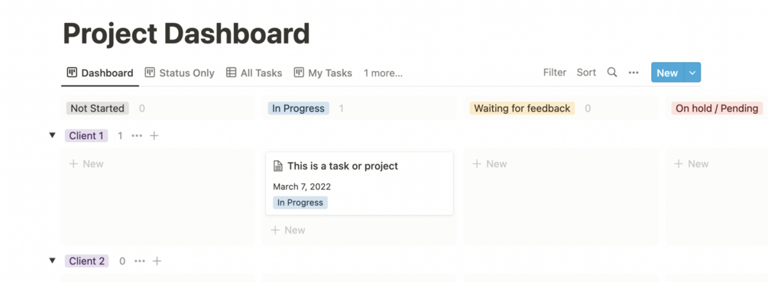
Task: Collapse the Client 1 group triangle
Action: [x=53, y=135]
